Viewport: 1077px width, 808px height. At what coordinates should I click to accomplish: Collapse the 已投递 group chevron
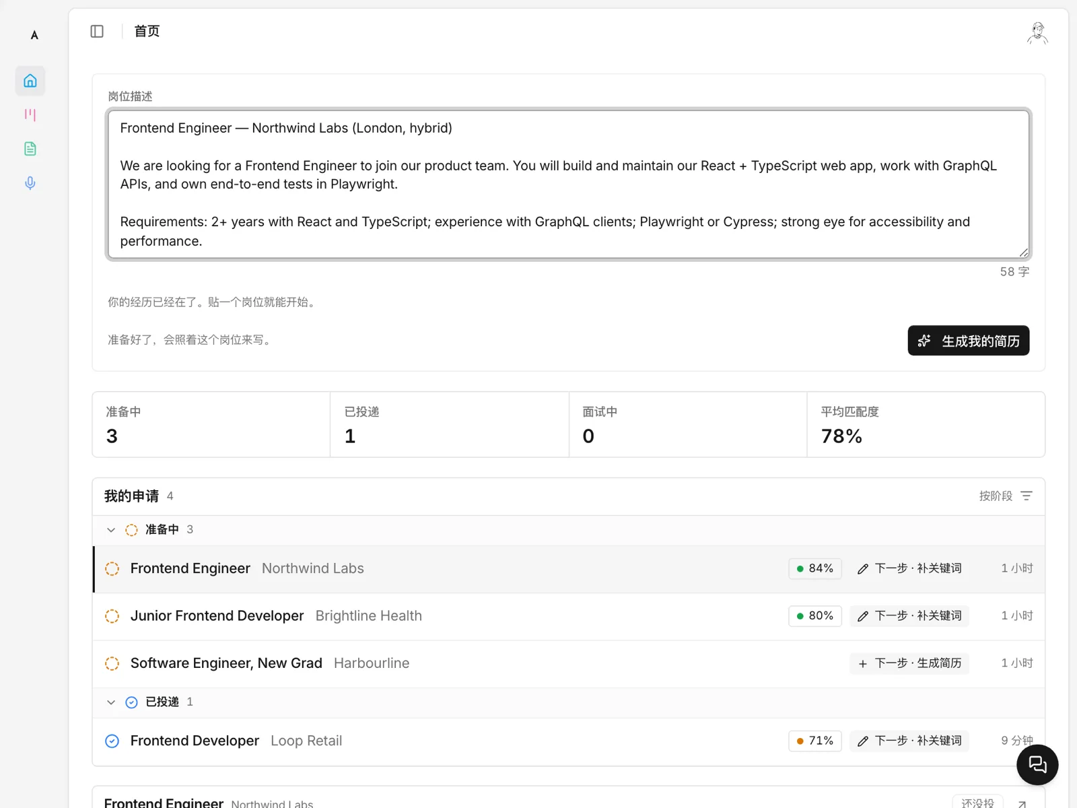tap(111, 702)
